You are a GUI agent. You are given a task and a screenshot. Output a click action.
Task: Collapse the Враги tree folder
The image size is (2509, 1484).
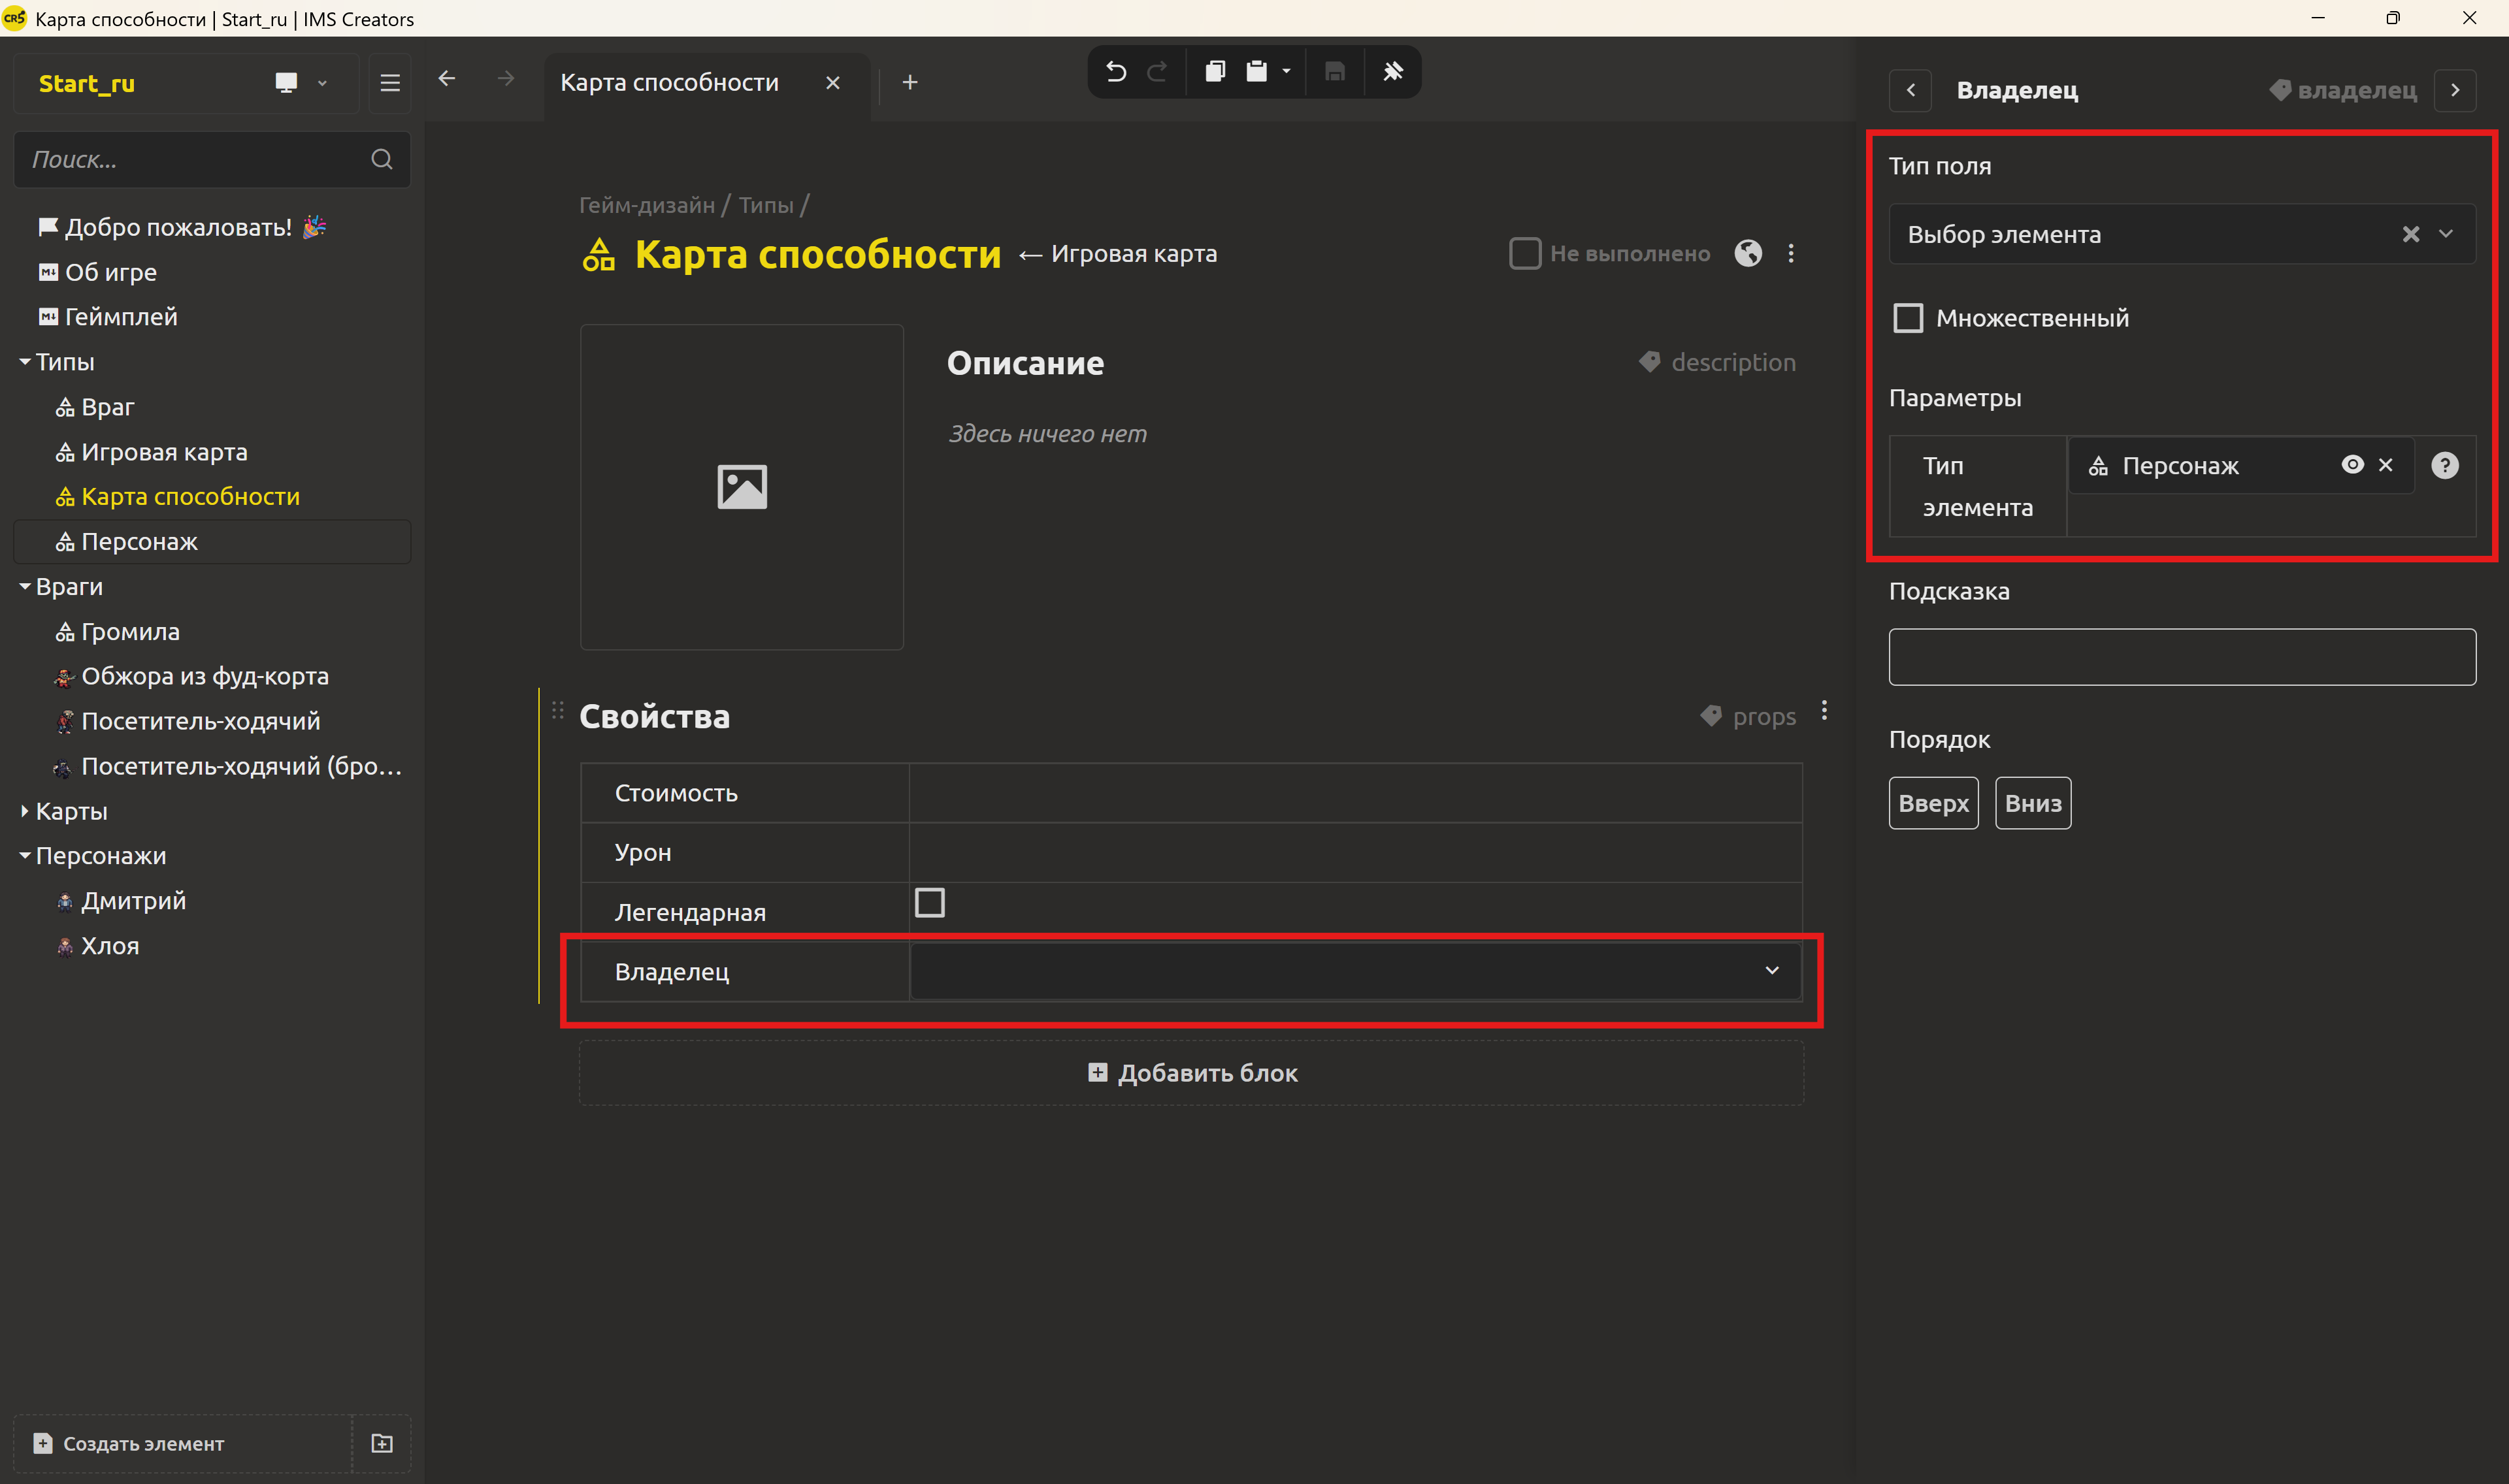24,586
